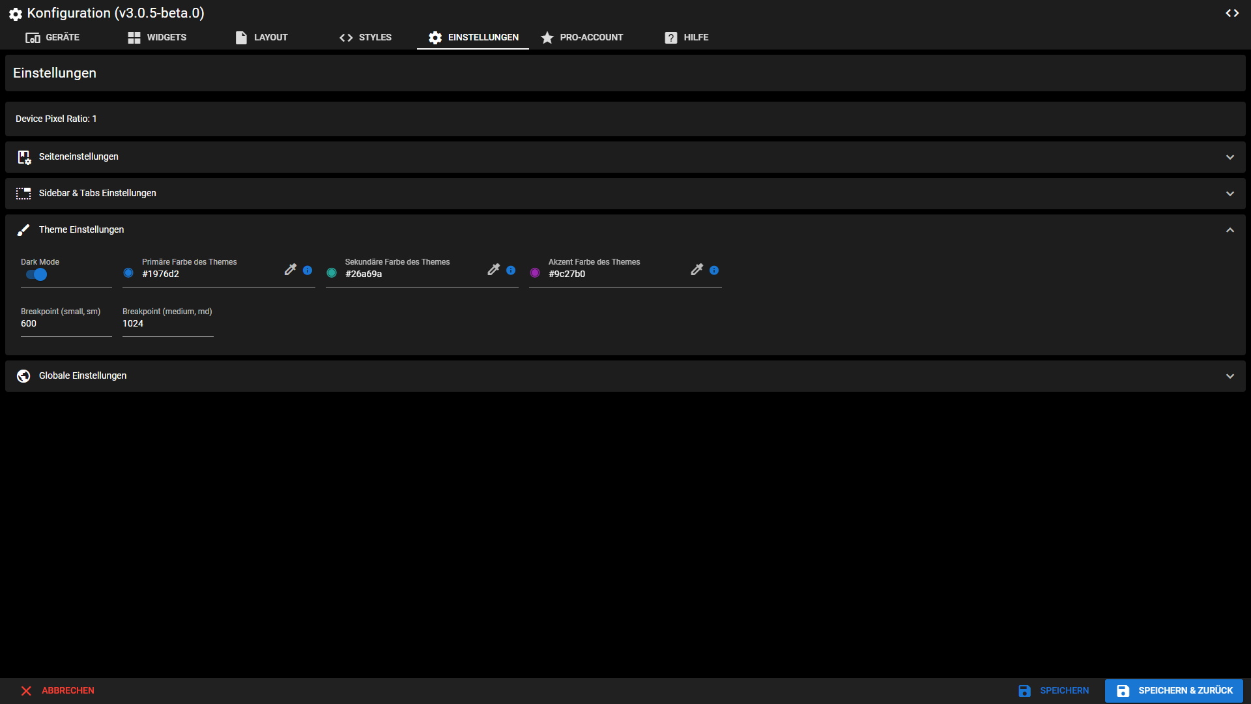
Task: Click the Globale Einstellungen globe icon
Action: click(x=23, y=376)
